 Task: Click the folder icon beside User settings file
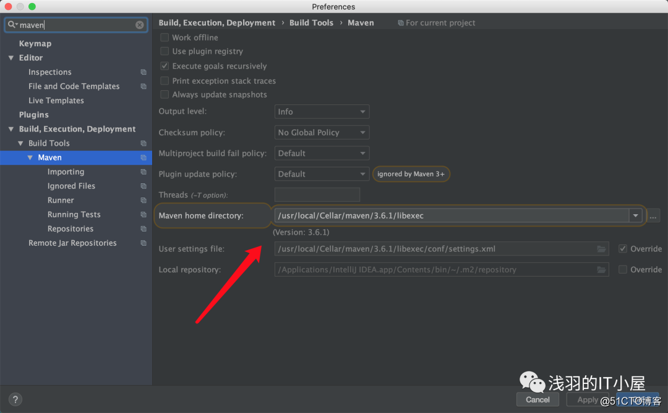pos(602,249)
